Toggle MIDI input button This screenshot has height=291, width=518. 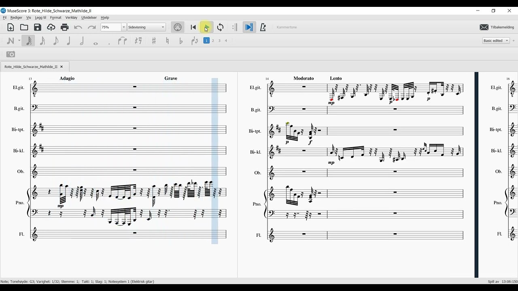[x=178, y=27]
